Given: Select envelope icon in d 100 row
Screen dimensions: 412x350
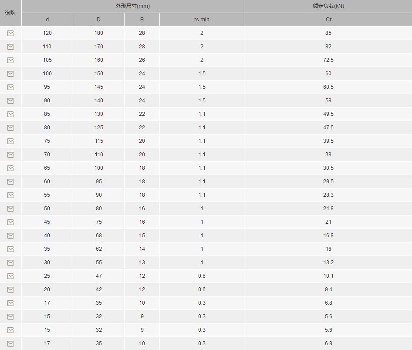Looking at the screenshot, I should coord(10,74).
